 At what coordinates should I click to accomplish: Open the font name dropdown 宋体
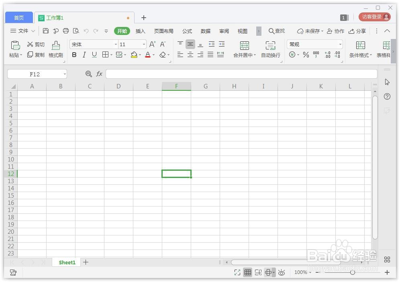point(116,45)
